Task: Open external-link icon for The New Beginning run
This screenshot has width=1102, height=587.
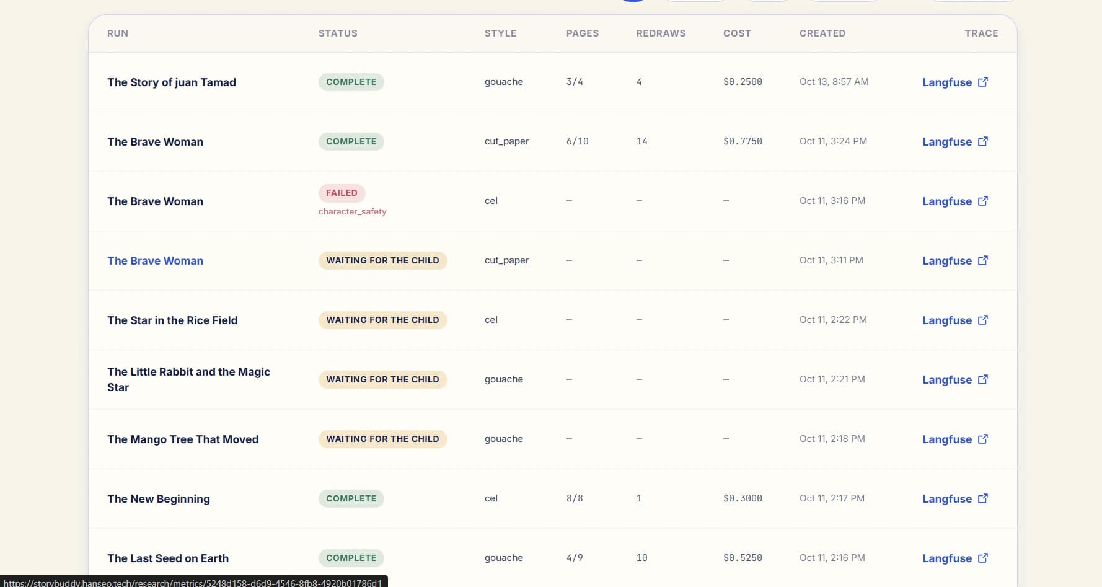Action: click(x=982, y=498)
